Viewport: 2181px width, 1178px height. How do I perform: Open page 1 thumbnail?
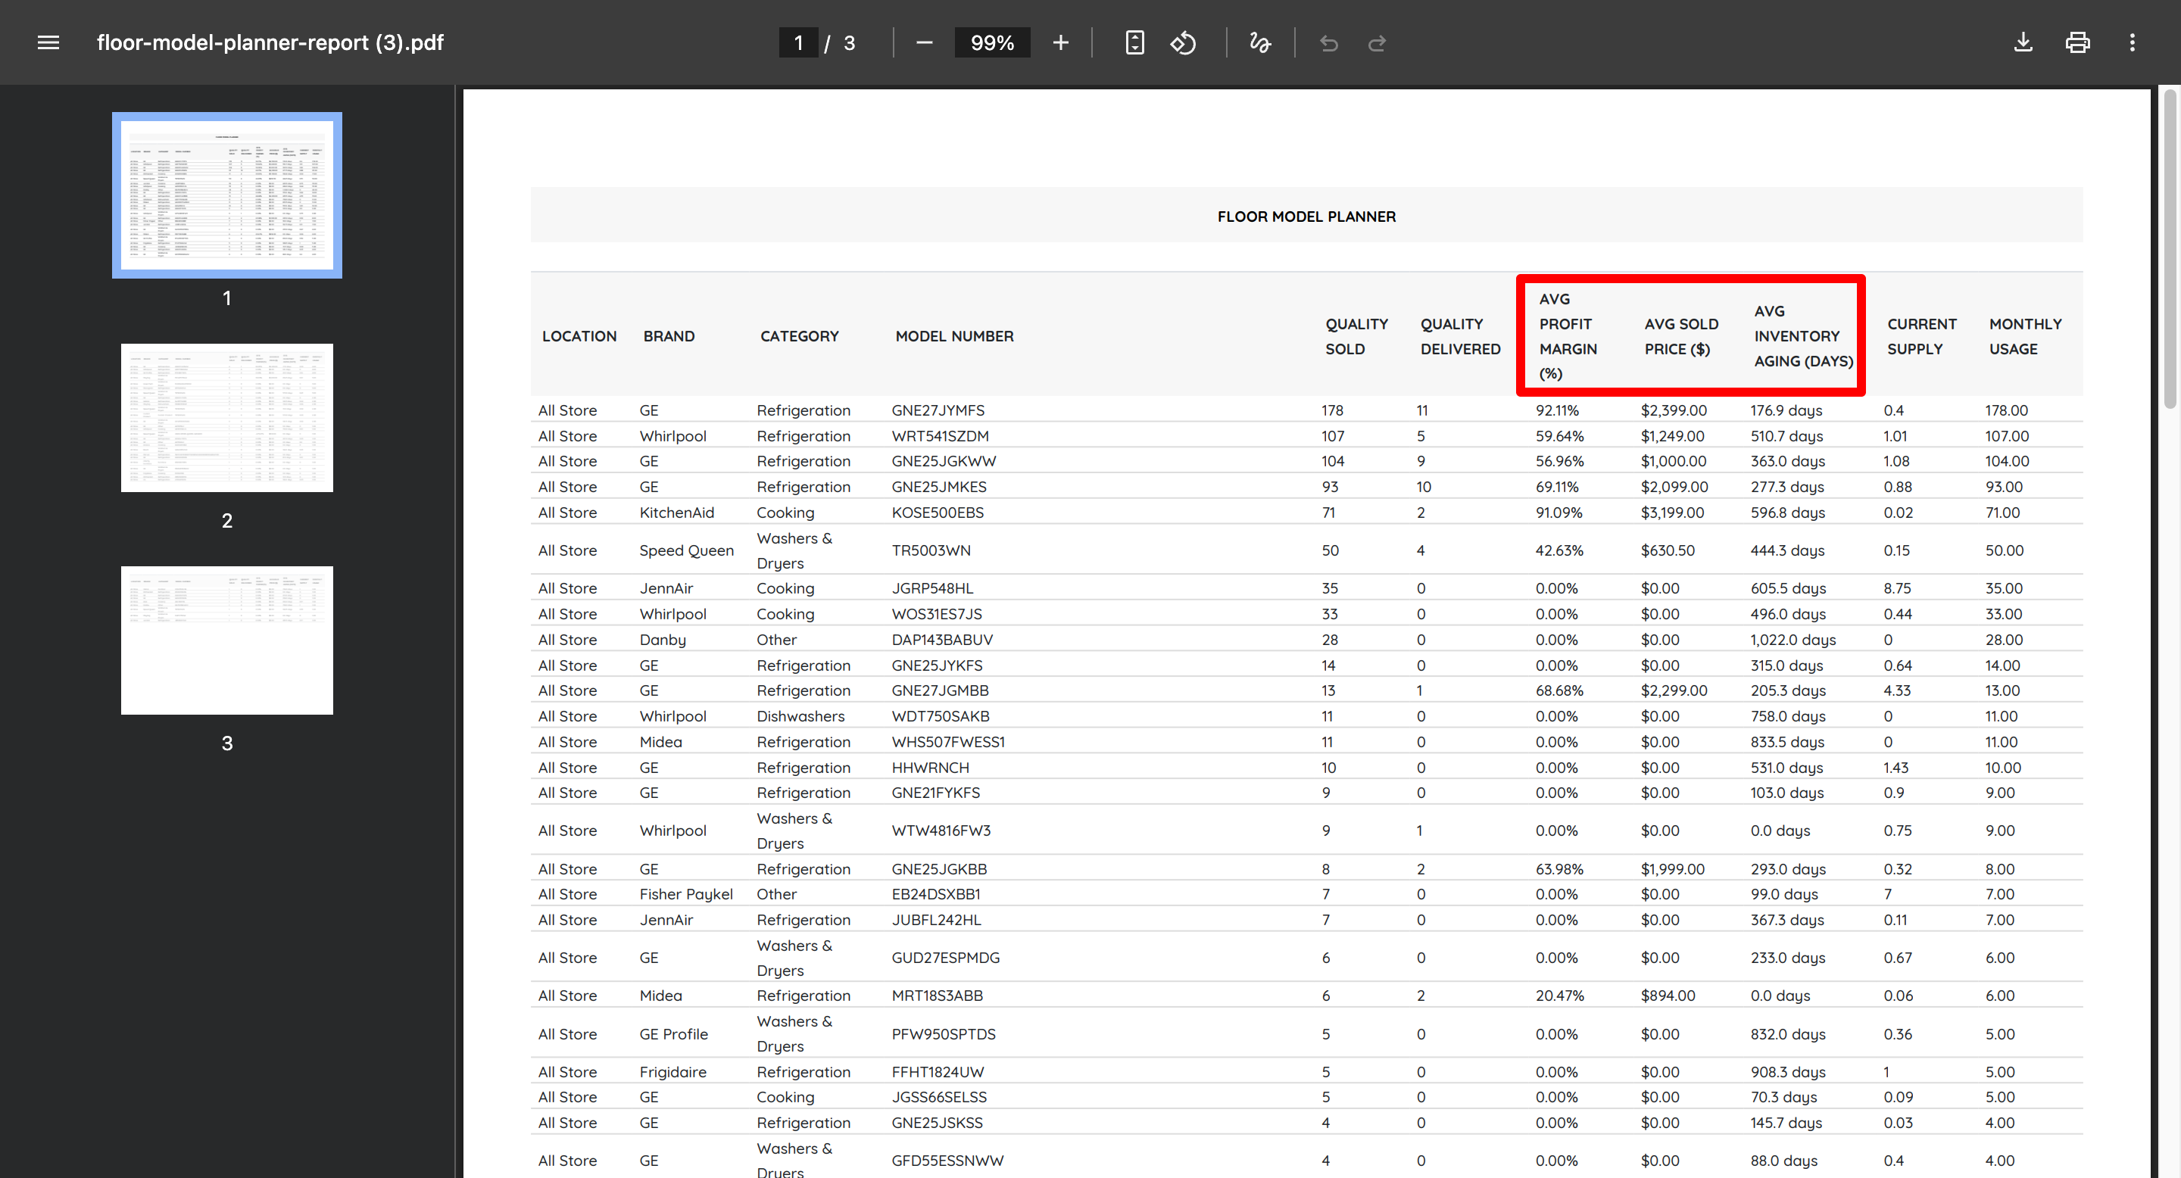point(227,195)
